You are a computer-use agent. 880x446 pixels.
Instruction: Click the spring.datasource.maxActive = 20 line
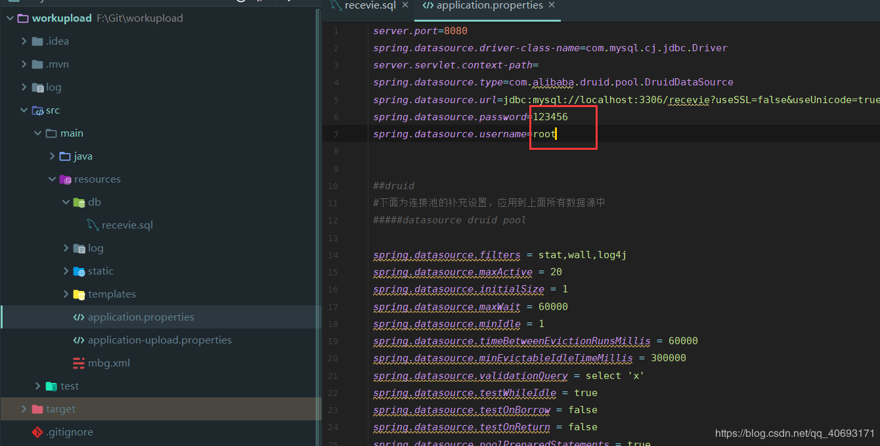click(x=468, y=272)
